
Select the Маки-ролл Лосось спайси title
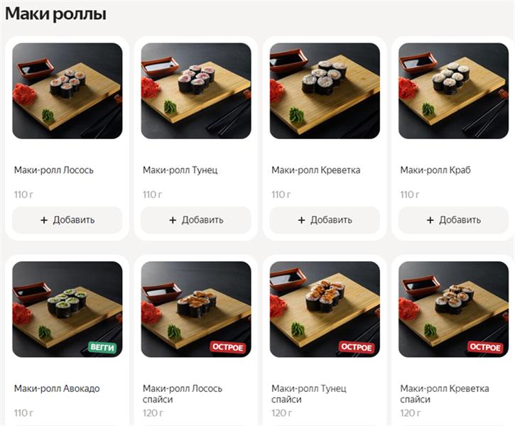(183, 394)
